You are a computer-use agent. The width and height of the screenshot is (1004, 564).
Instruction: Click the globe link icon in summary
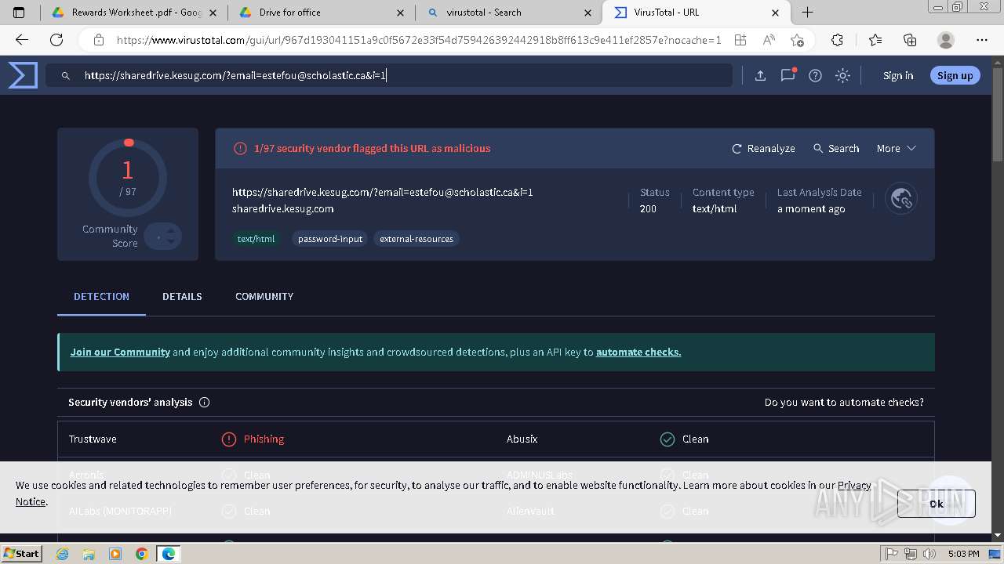pyautogui.click(x=900, y=199)
